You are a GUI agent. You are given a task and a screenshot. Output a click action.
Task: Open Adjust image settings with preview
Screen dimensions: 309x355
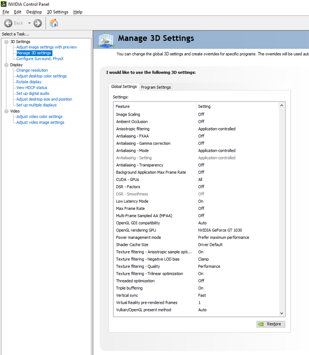pyautogui.click(x=46, y=47)
